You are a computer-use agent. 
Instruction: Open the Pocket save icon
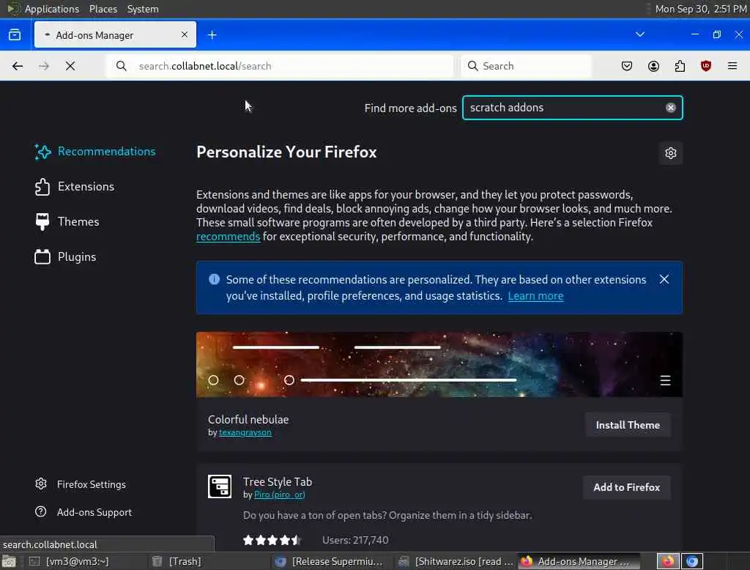(627, 66)
